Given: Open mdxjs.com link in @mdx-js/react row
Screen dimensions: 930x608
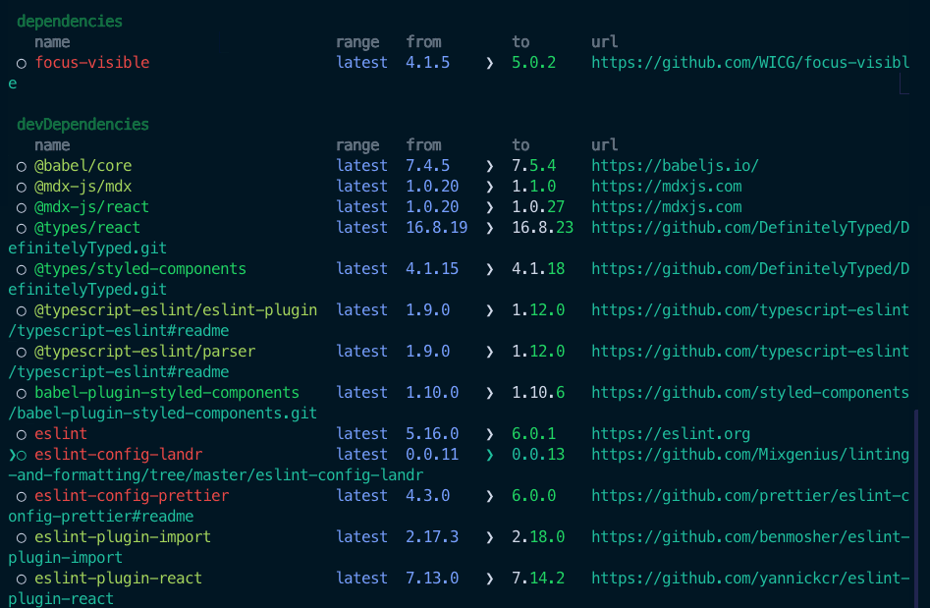Looking at the screenshot, I should coord(666,207).
